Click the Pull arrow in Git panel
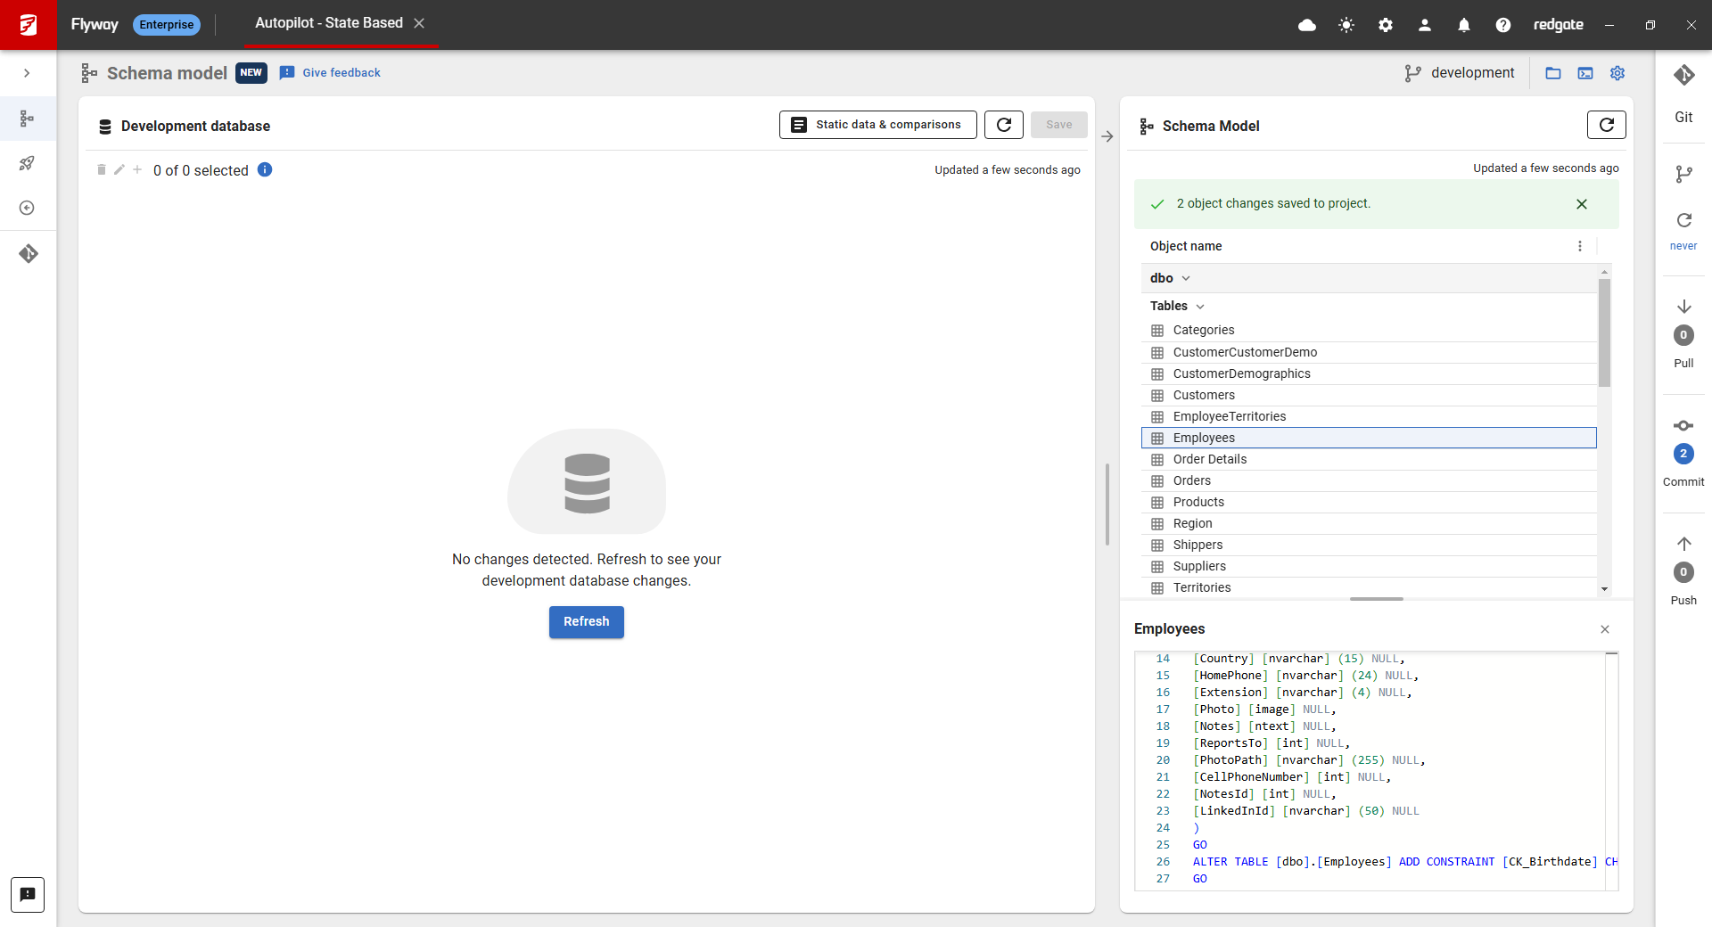The width and height of the screenshot is (1712, 927). pyautogui.click(x=1683, y=308)
